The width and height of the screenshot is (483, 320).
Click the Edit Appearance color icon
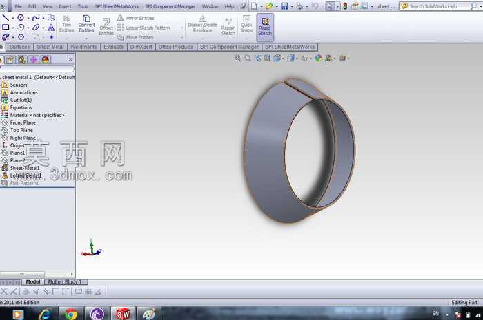319,58
